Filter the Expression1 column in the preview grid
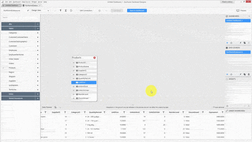The image size is (252, 142). [x=222, y=112]
